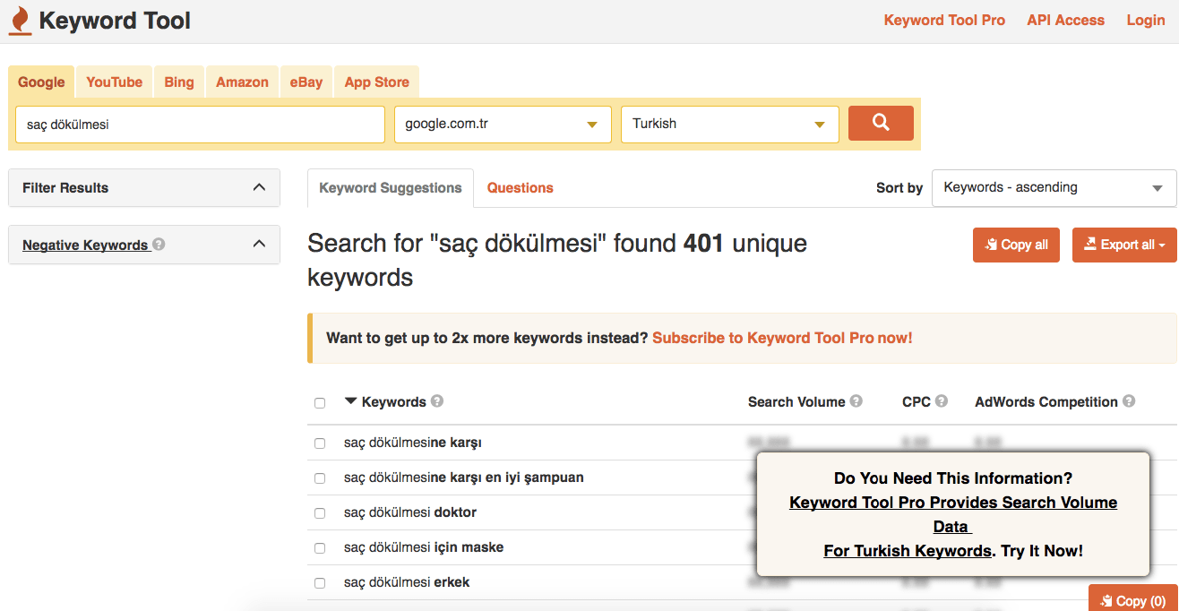This screenshot has width=1179, height=611.
Task: Click the Search Volume help icon
Action: tap(856, 401)
